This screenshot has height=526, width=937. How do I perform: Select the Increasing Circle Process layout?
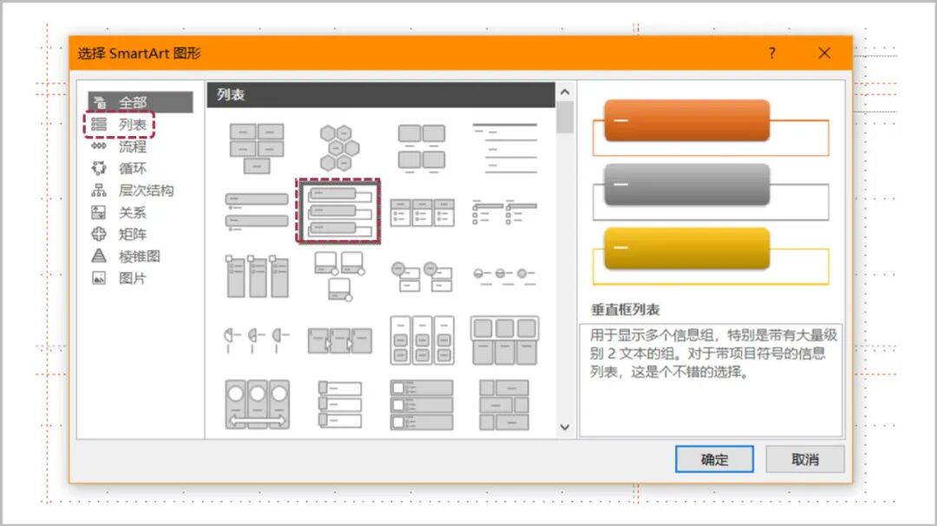point(504,275)
